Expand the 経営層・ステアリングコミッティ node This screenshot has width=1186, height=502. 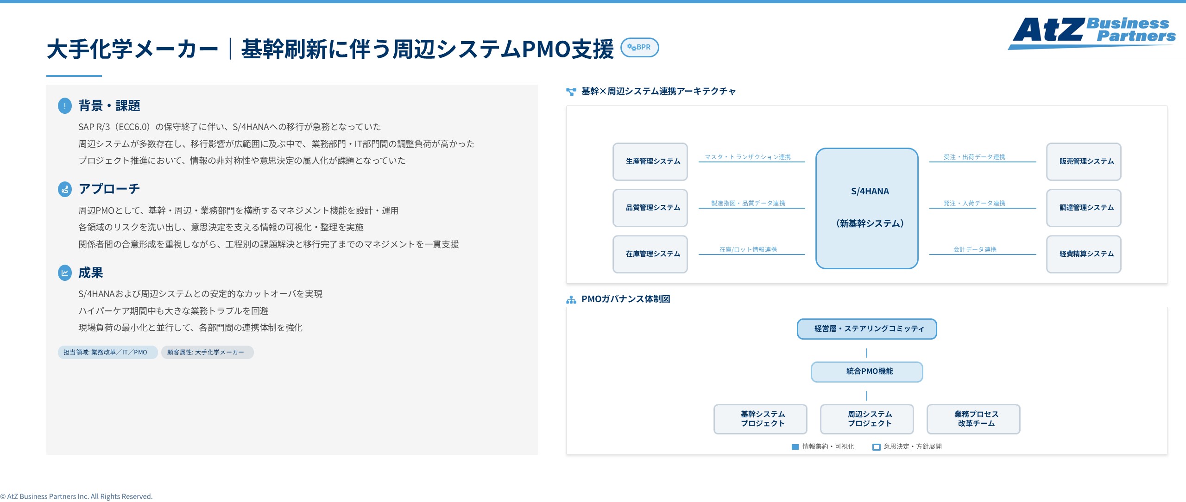pos(867,328)
